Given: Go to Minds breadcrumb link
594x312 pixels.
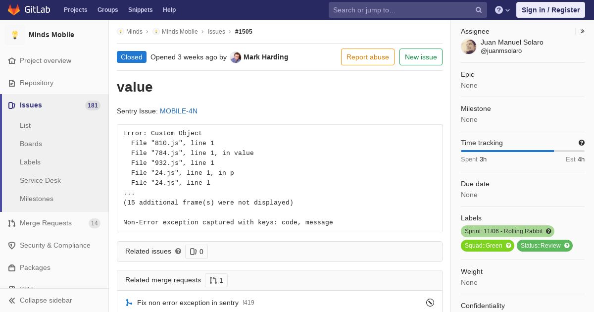Looking at the screenshot, I should coord(134,32).
